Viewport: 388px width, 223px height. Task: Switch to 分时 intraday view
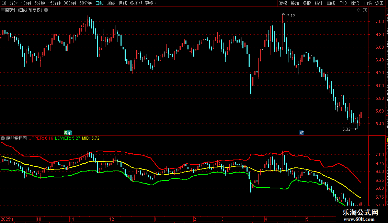(13, 3)
